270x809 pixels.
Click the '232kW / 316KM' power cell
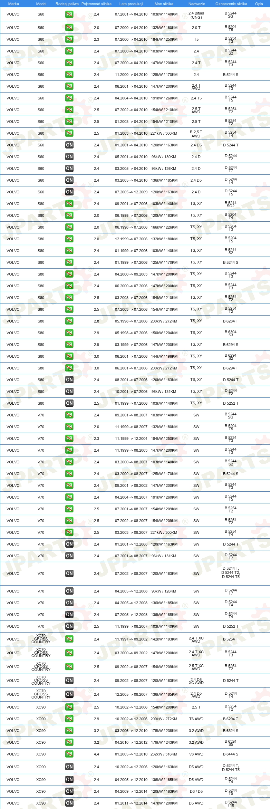pyautogui.click(x=164, y=754)
